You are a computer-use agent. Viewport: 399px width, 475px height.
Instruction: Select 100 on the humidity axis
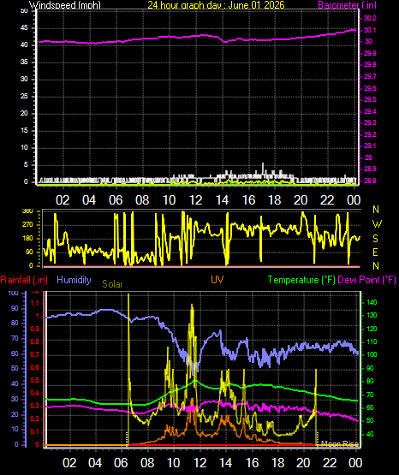[14, 293]
